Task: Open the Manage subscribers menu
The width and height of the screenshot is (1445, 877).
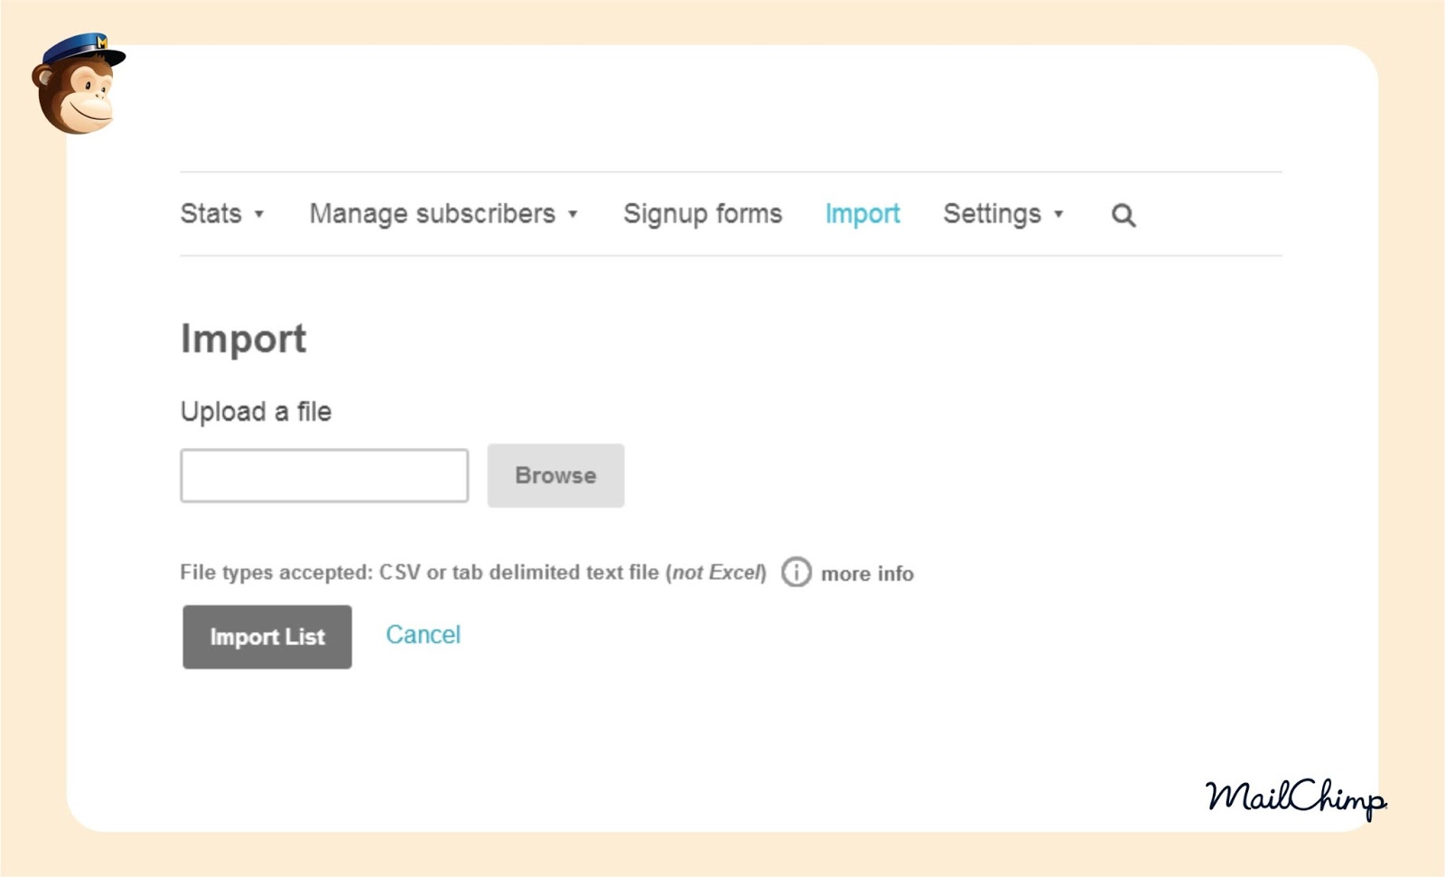Action: point(432,214)
